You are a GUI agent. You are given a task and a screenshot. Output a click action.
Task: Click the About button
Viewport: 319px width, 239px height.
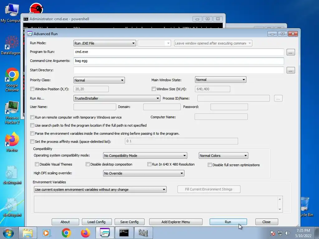(x=65, y=222)
